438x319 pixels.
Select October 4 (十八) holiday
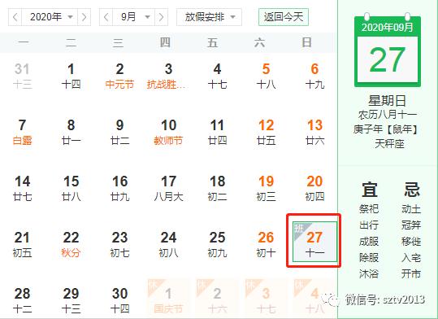[x=314, y=299]
